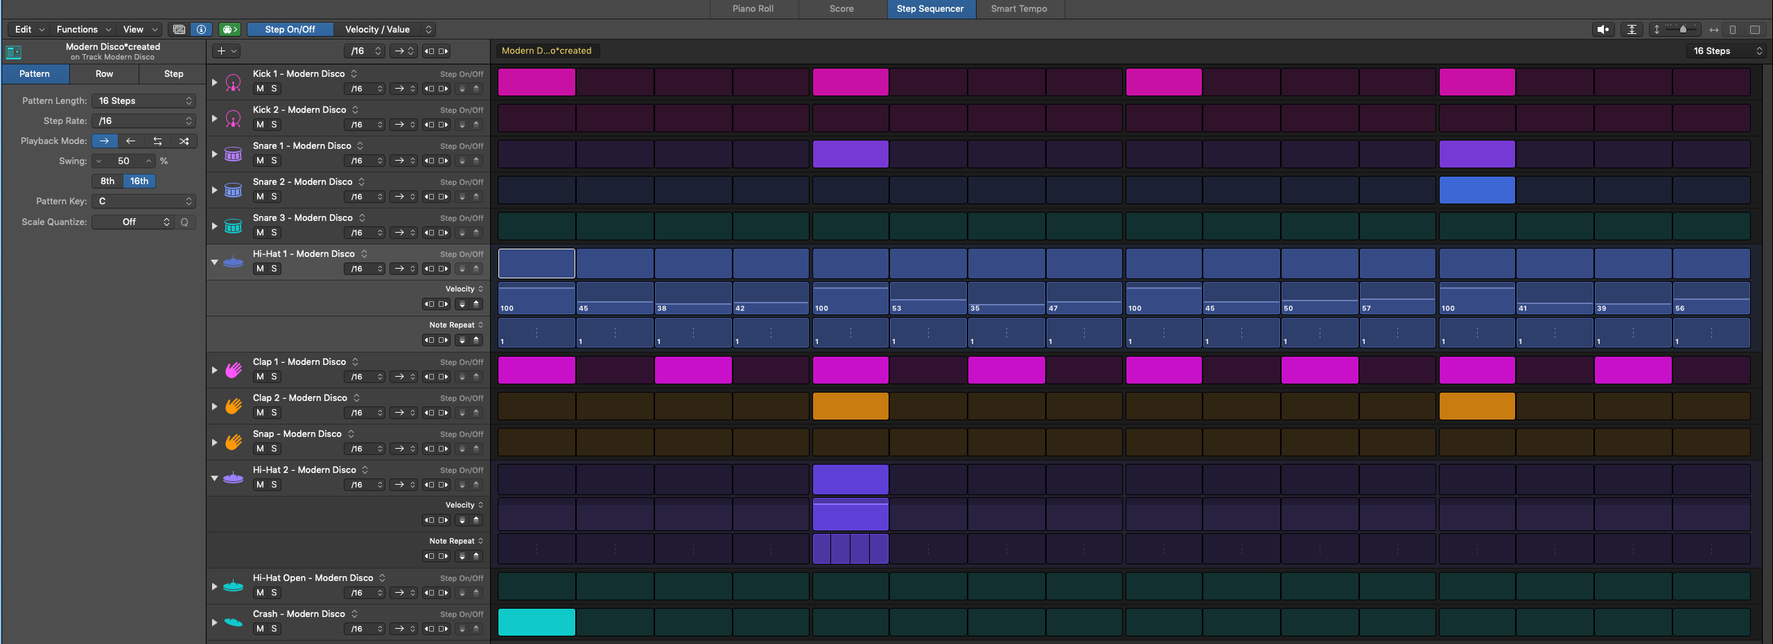Click the Snap orange hand icon

click(234, 442)
